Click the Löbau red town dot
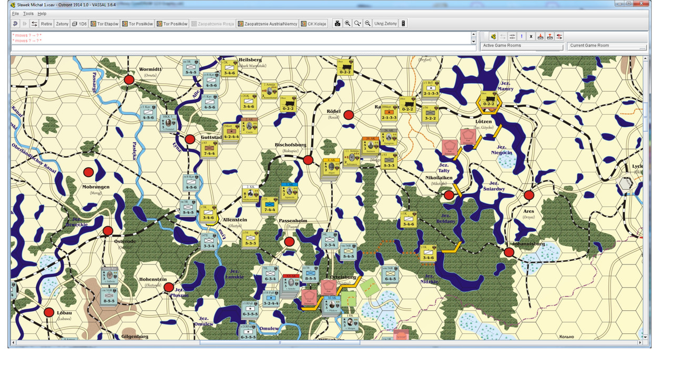Screen dimensions: 673x377 coord(49,312)
